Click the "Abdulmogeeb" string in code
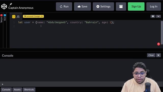163x92 pixels. 57,22
